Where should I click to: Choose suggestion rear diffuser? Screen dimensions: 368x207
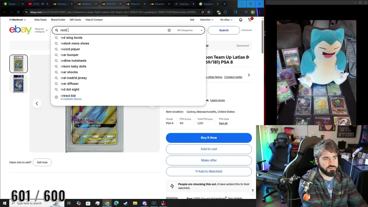coord(129,84)
